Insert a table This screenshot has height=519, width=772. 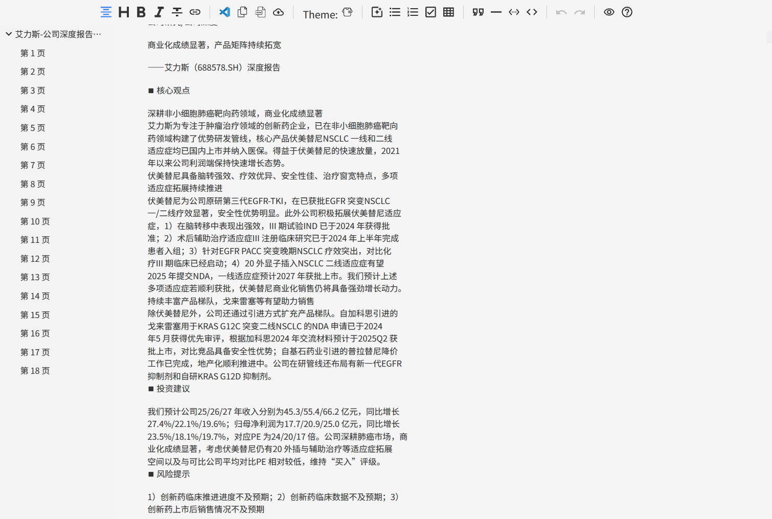coord(448,12)
